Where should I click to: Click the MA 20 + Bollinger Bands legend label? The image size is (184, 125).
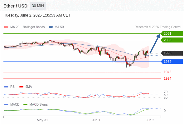tap(27, 27)
